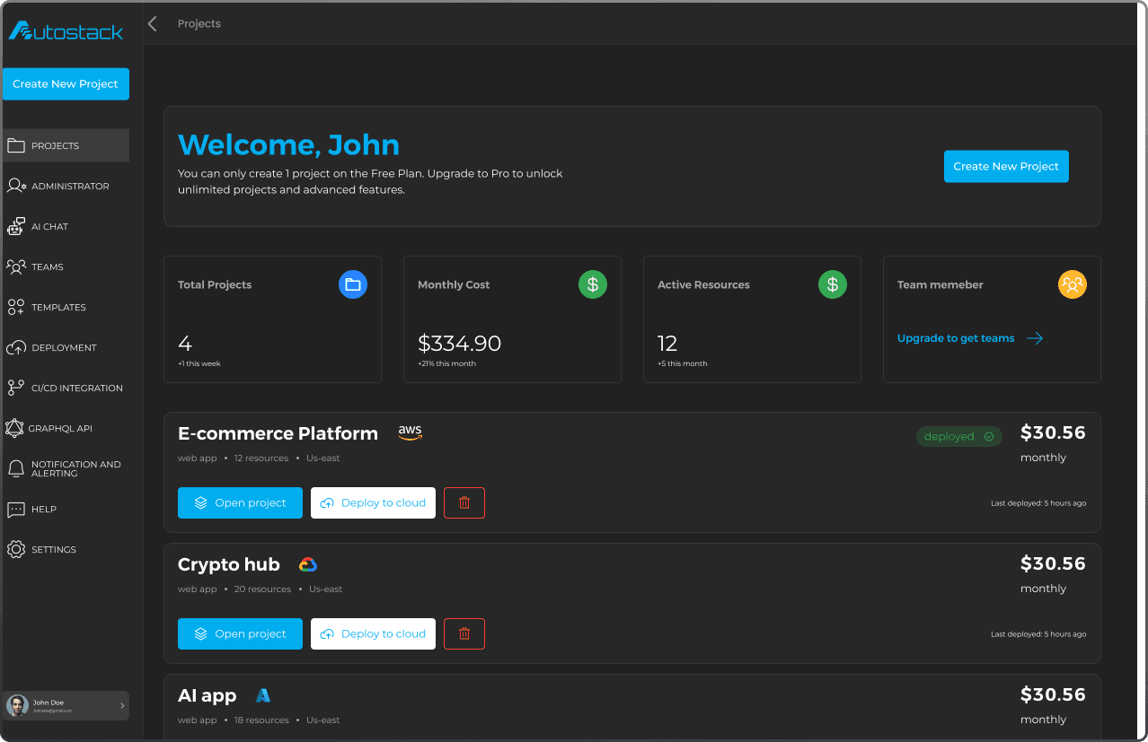Click the GraphQL API icon
Viewport: 1148px width, 742px height.
(x=13, y=428)
